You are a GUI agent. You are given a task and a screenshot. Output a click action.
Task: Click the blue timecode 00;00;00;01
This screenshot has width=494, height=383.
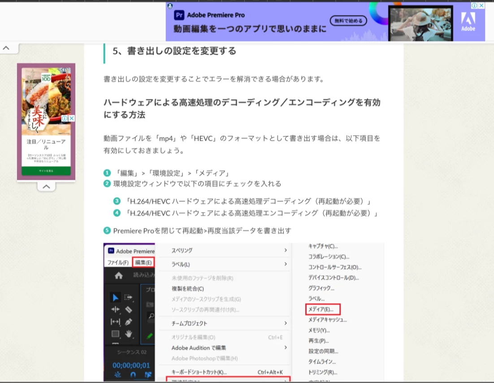click(131, 366)
